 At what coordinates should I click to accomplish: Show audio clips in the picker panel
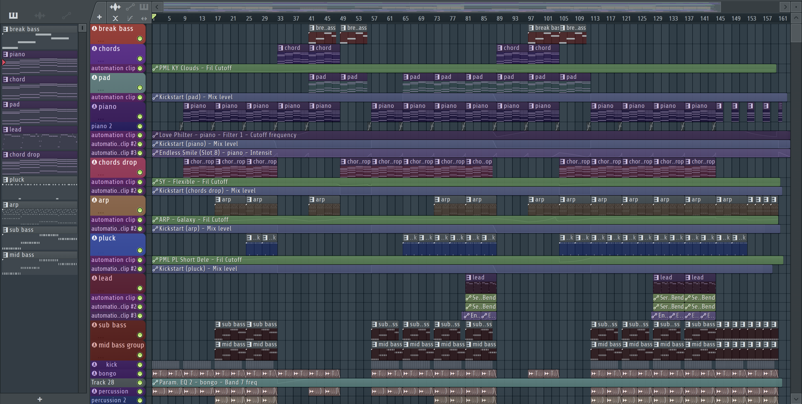pyautogui.click(x=40, y=15)
